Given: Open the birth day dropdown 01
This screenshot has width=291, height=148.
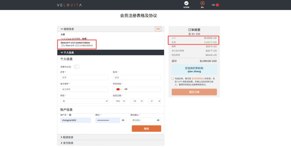Looking at the screenshot, I should click(155, 101).
